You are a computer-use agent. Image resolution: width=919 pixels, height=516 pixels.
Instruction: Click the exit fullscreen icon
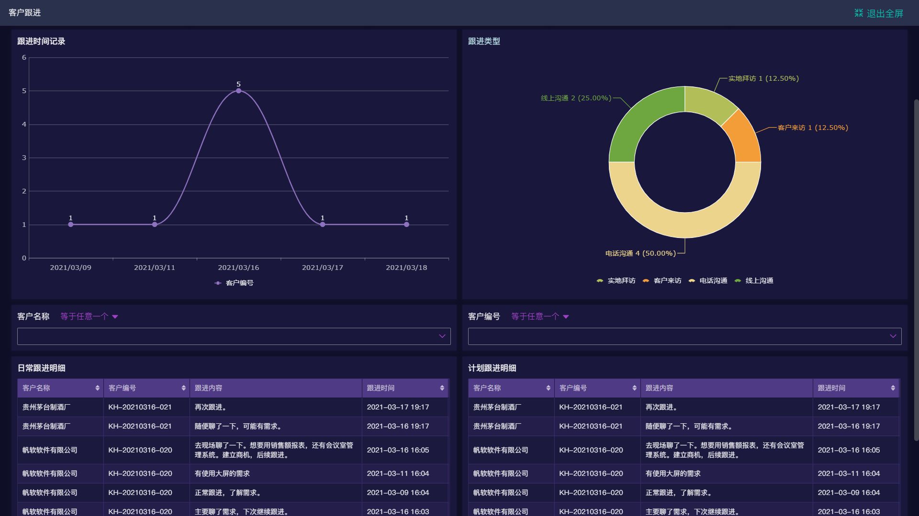859,13
